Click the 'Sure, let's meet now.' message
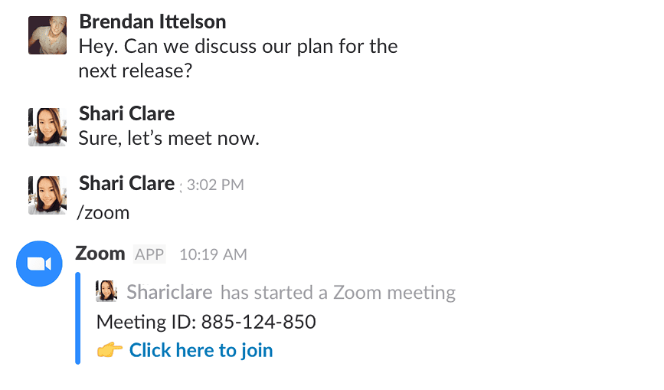Screen dimensions: 664x390 pyautogui.click(x=169, y=139)
